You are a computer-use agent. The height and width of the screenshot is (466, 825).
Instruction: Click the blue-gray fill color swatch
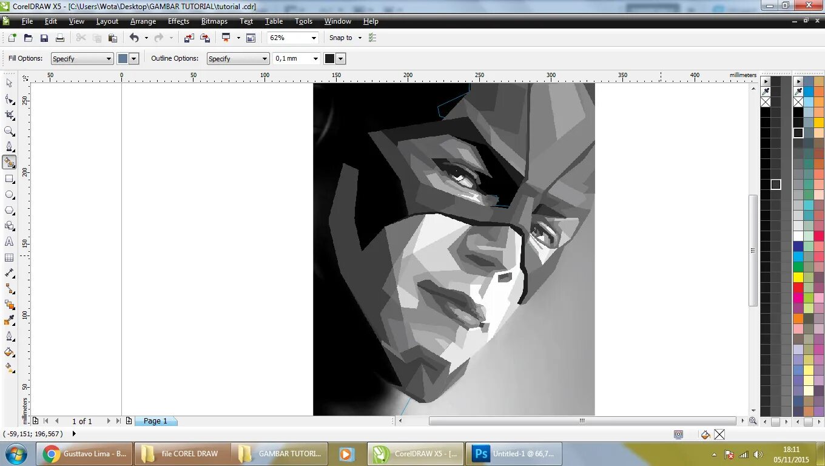pos(123,59)
